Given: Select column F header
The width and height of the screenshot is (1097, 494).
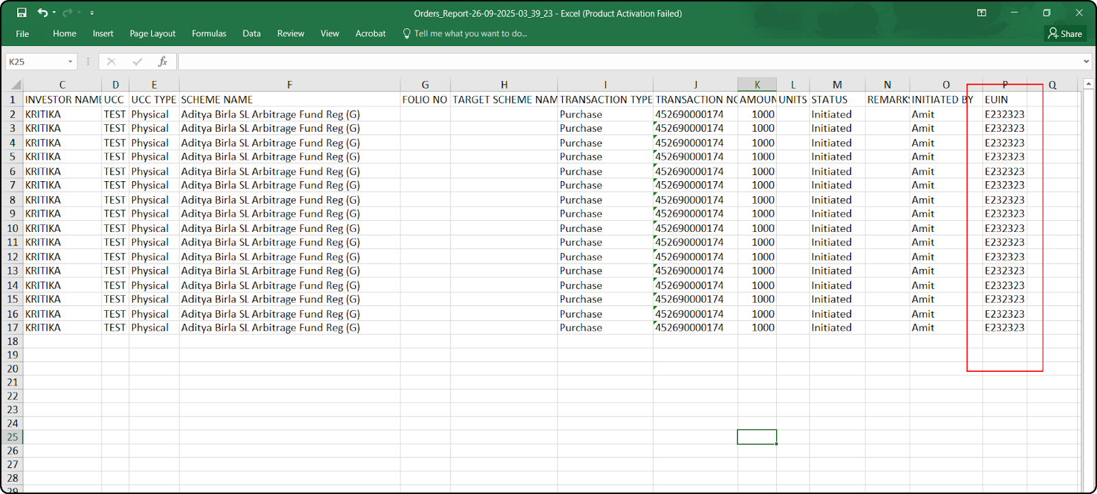Looking at the screenshot, I should pyautogui.click(x=289, y=85).
